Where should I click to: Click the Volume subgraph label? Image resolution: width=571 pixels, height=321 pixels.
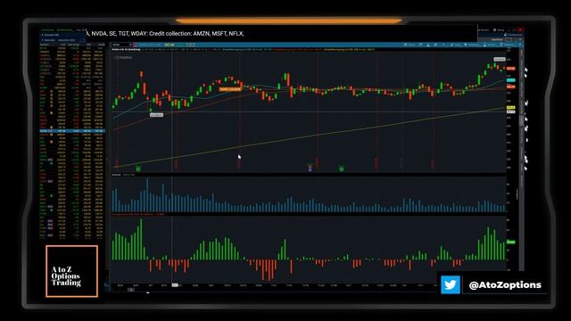116,175
